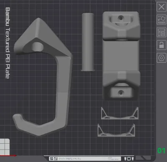Image resolution: width=167 pixels, height=162 pixels.
Task: Click the green plate number 01
Action: 161,151
